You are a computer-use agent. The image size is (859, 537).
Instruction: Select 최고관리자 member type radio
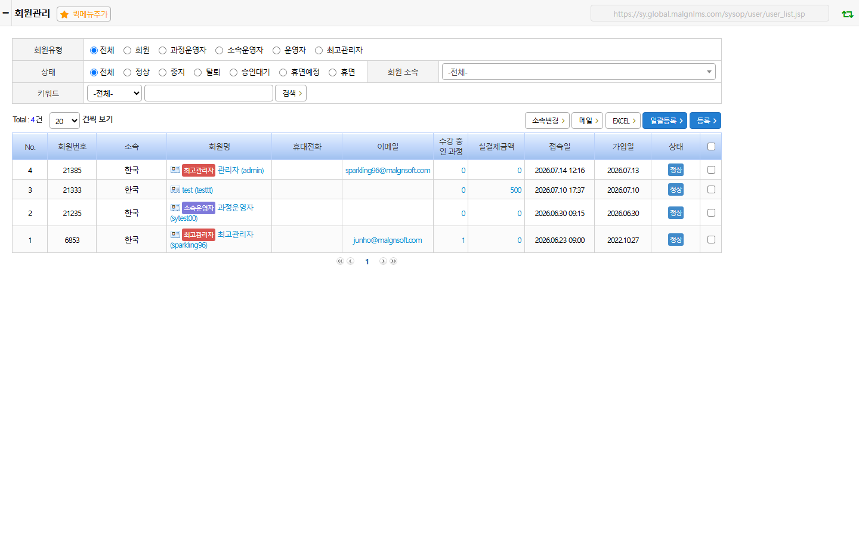click(319, 51)
